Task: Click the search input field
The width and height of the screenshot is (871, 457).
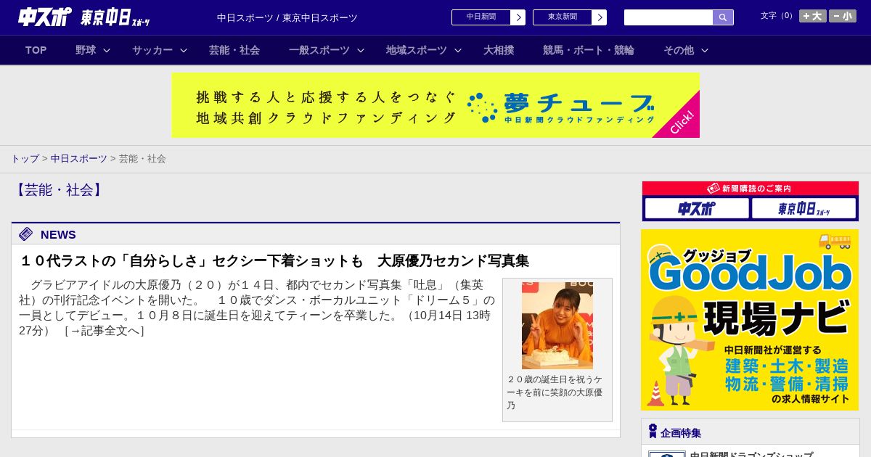Action: pos(668,17)
